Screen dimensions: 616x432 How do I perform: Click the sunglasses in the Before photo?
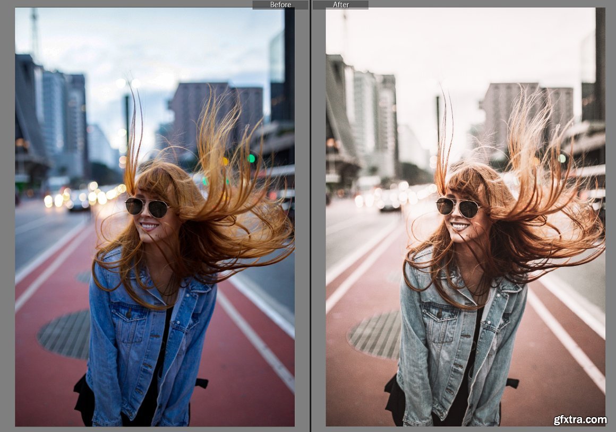point(147,207)
